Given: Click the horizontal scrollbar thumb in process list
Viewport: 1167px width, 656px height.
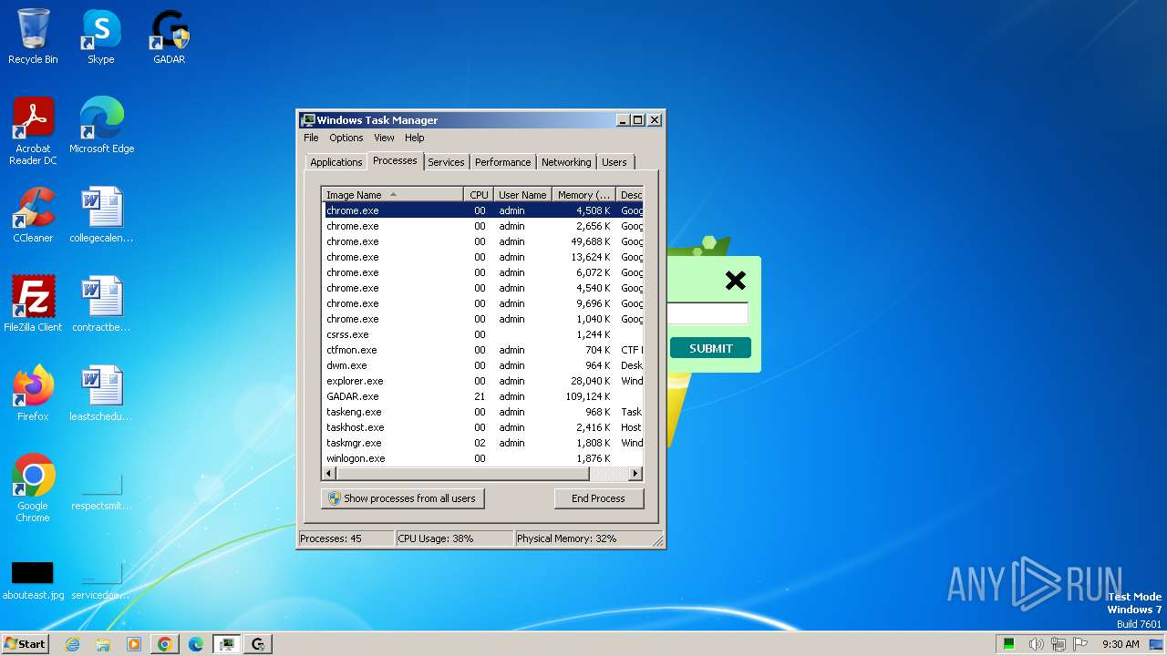Looking at the screenshot, I should click(x=462, y=474).
